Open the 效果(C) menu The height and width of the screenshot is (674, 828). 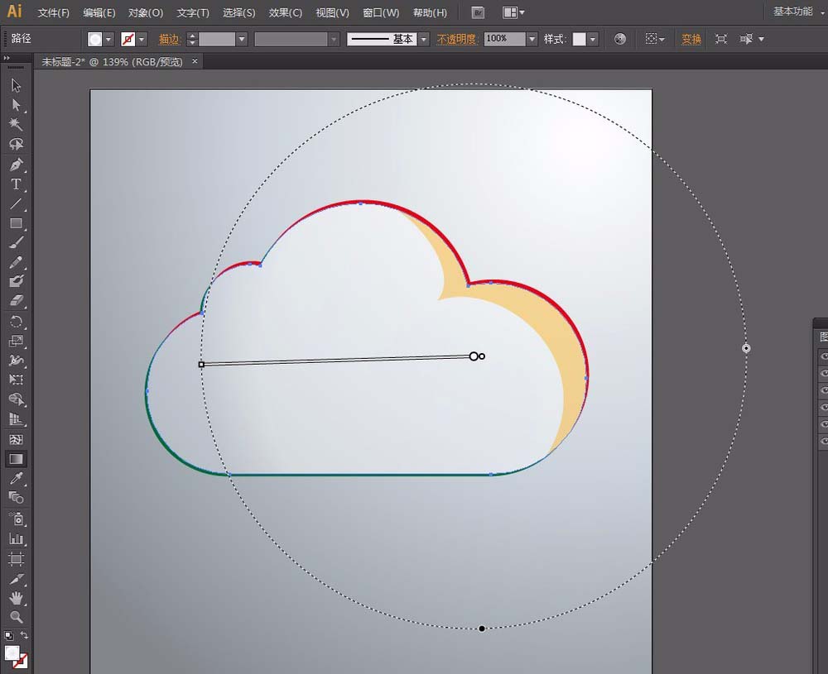tap(286, 13)
